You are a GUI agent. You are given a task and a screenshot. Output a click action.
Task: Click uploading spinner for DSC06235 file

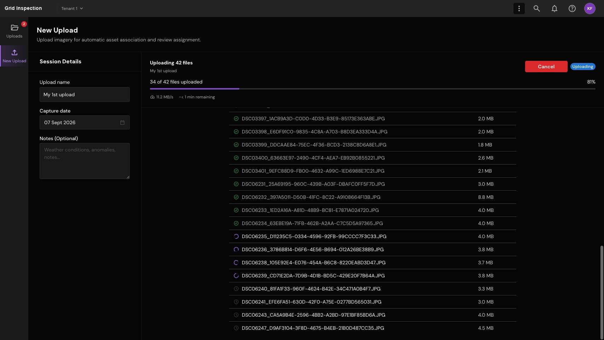click(x=236, y=236)
